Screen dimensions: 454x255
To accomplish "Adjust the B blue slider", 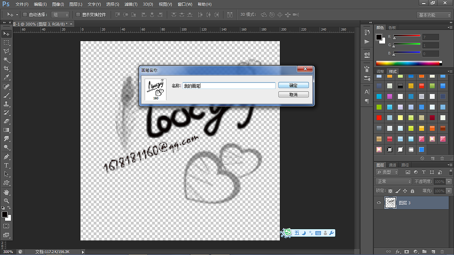I will coord(394,55).
